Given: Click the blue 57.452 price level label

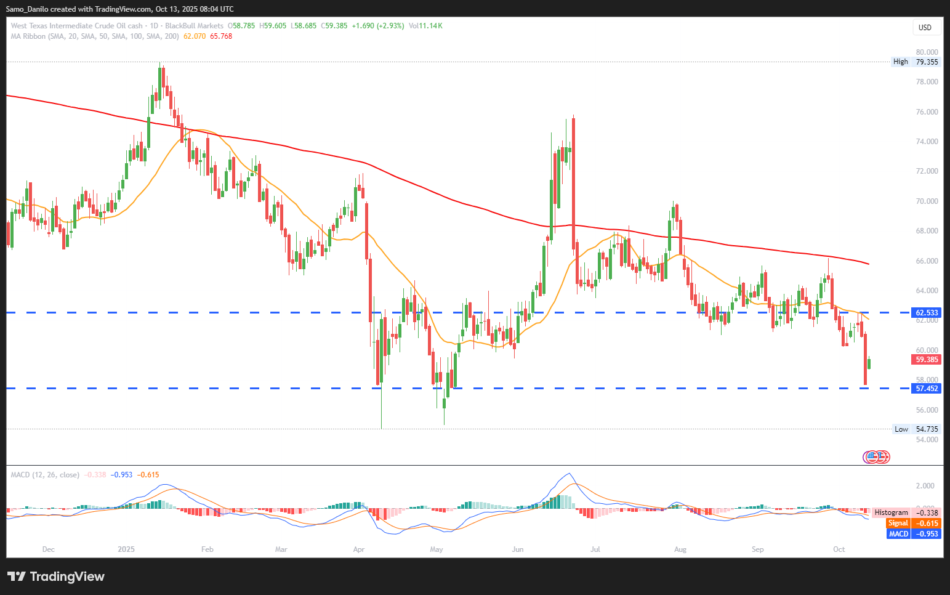Looking at the screenshot, I should coord(927,389).
